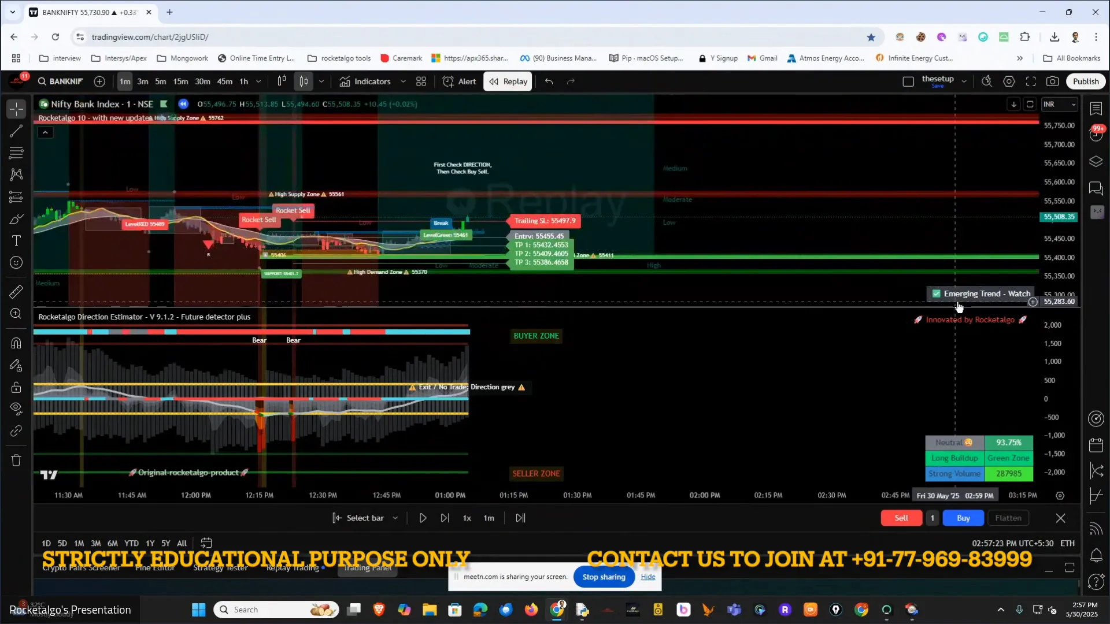Expand the chart style dropdown arrow

[x=321, y=81]
